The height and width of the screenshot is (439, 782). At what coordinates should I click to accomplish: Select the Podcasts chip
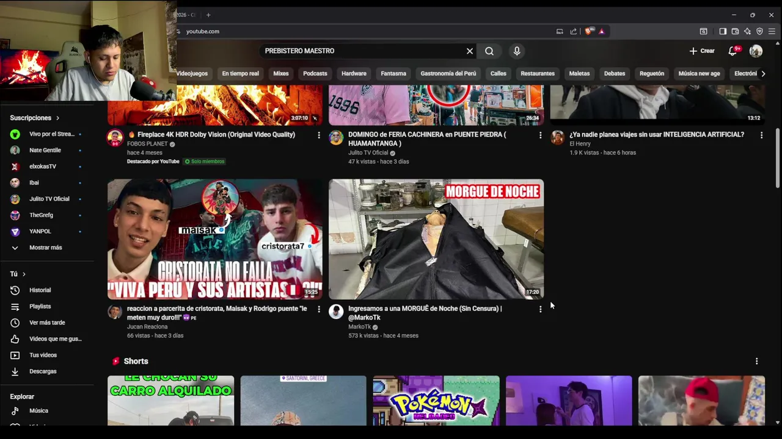pos(315,74)
